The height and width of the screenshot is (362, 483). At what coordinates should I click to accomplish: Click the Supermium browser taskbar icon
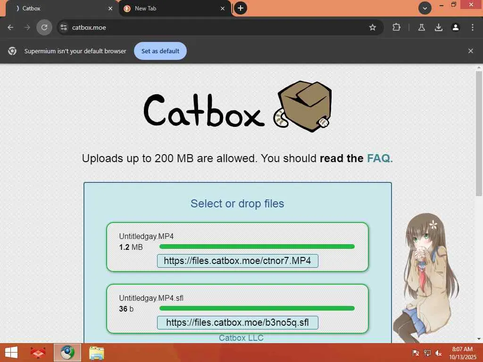pos(67,353)
